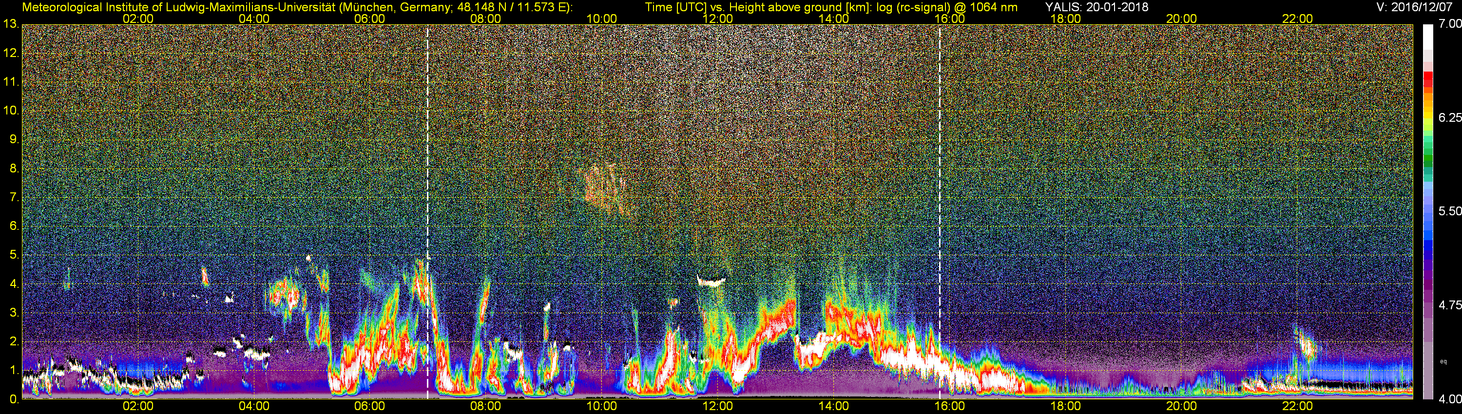Click the 7.00 value on the color scale

(1449, 24)
